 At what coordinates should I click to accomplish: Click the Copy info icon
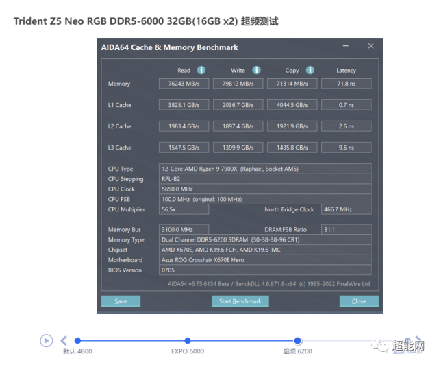click(x=310, y=70)
